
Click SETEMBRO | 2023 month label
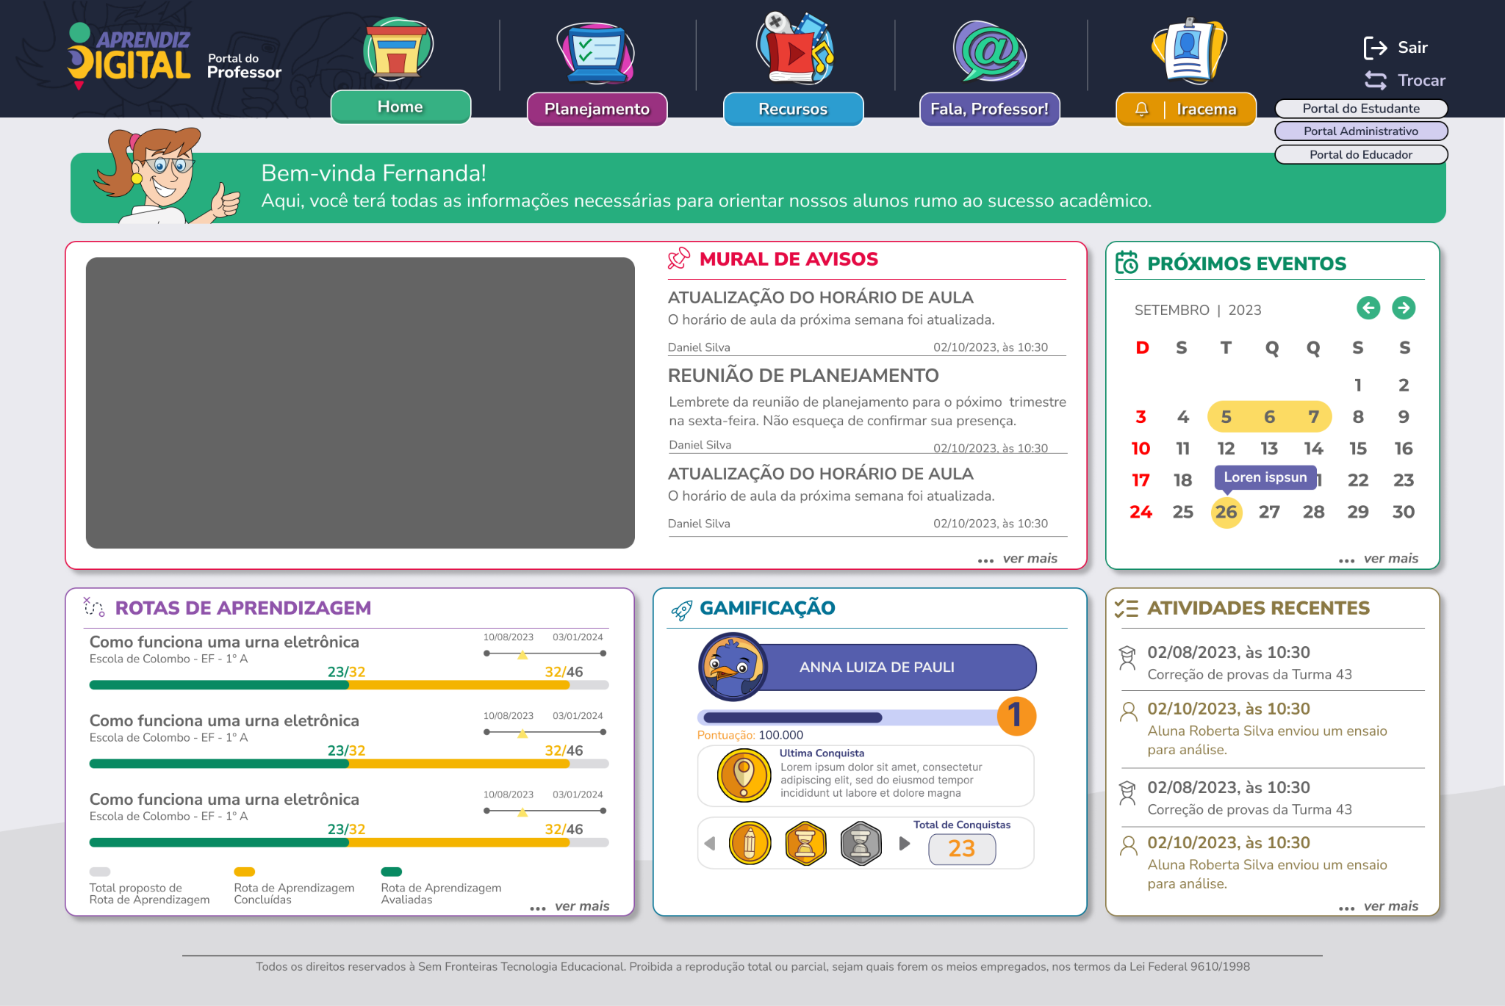point(1198,310)
